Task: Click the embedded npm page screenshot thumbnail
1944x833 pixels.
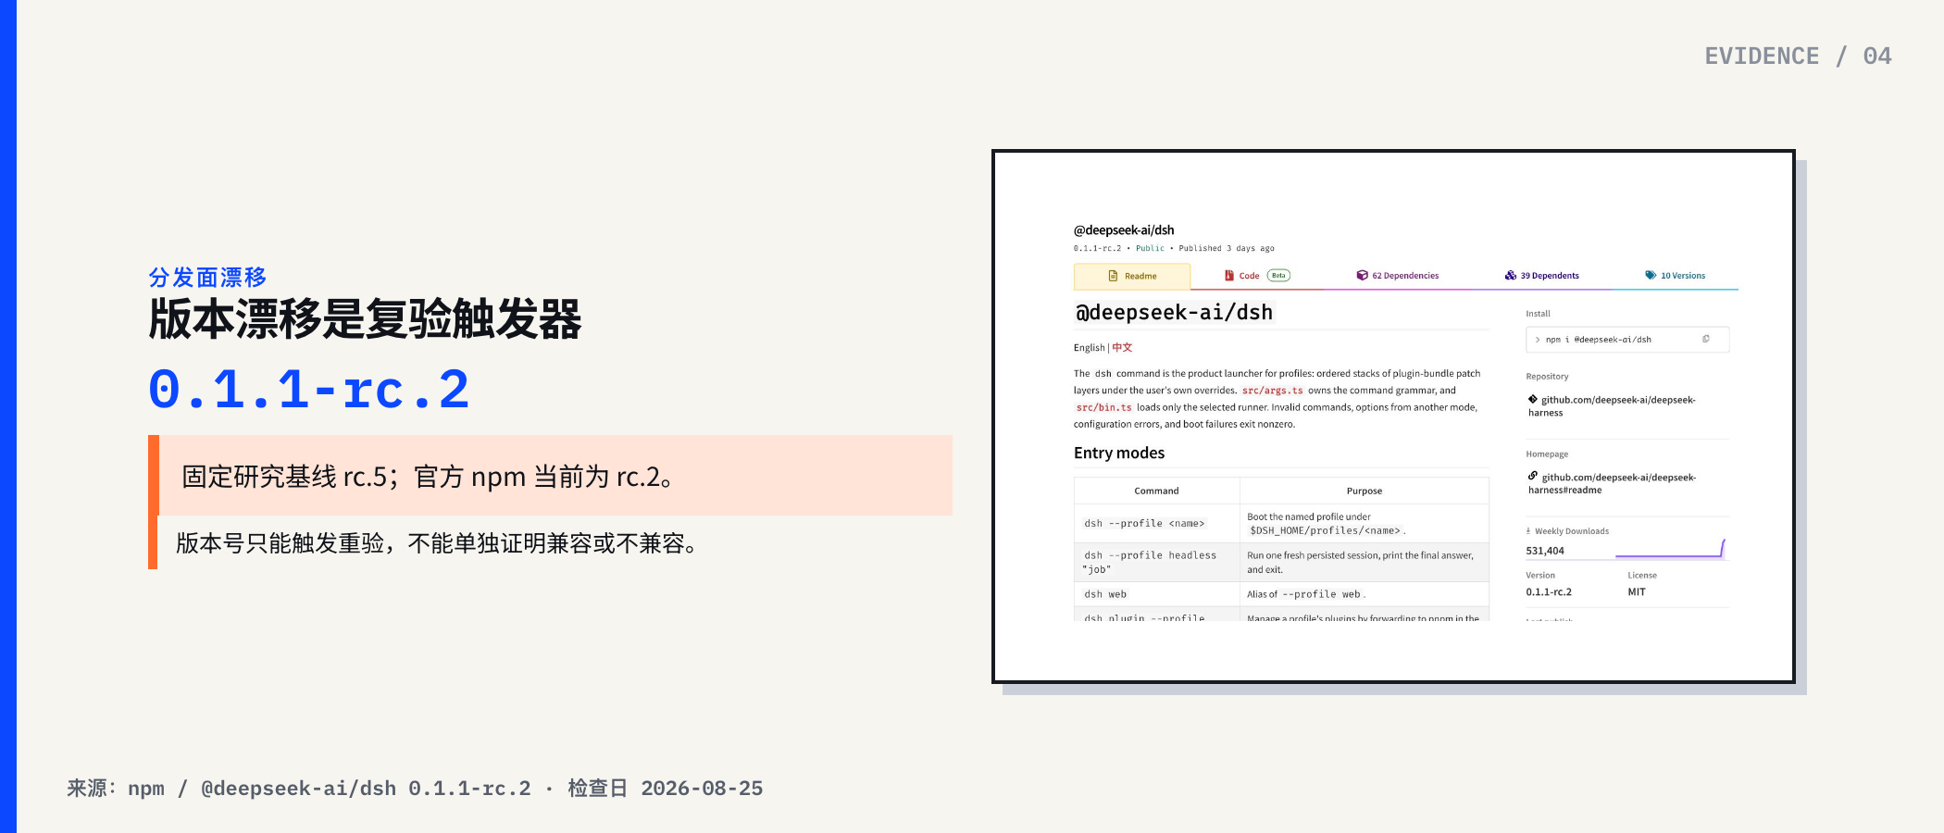Action: (1393, 416)
